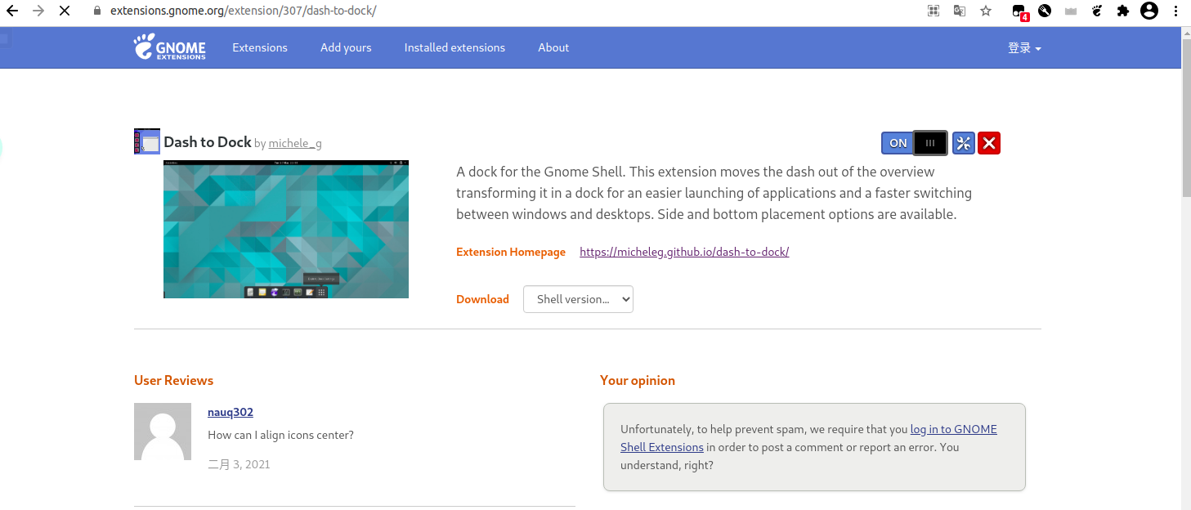Visit the micheleg.github.io homepage link
Screen dimensions: 1191x510
[684, 252]
